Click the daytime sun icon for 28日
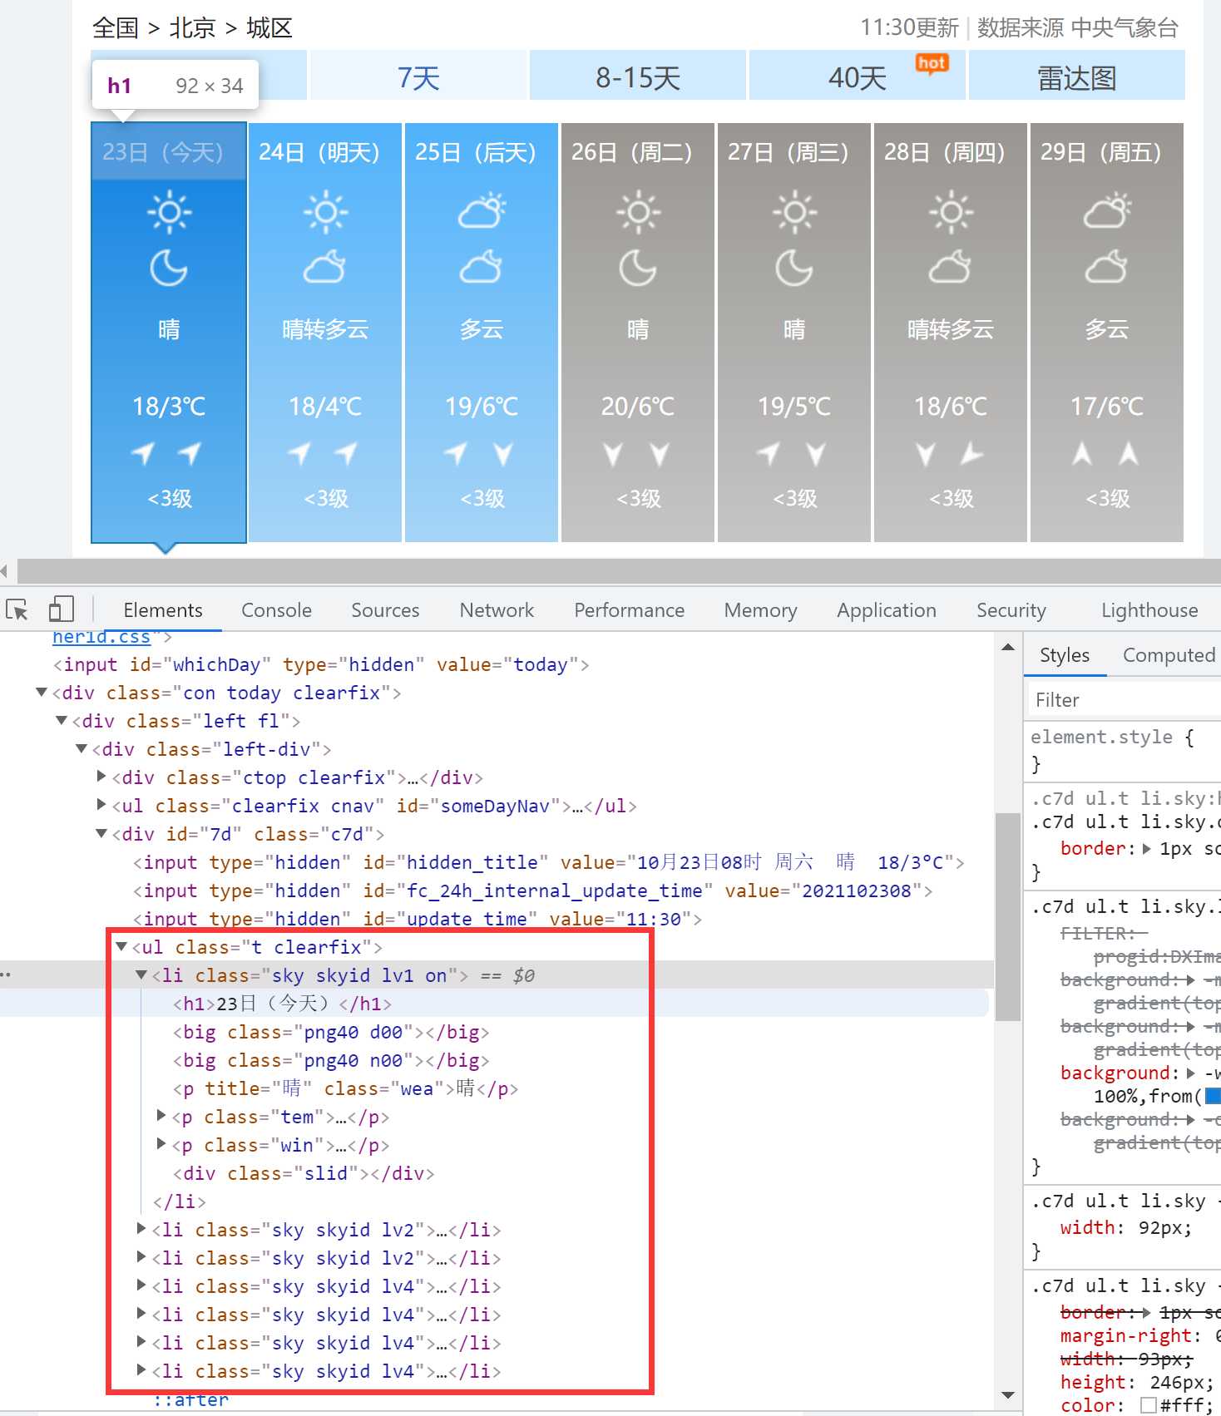1221x1416 pixels. pos(951,212)
